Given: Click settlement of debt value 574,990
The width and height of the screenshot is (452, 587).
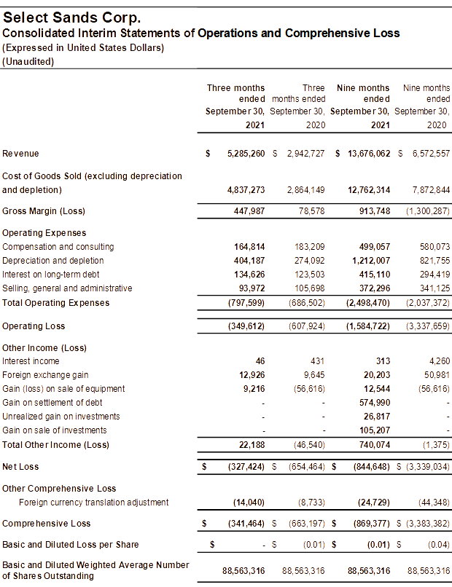Looking at the screenshot, I should pos(375,403).
